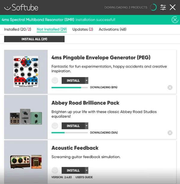Click the Version 2.4.83 label
This screenshot has width=180, height=184.
[x=62, y=177]
